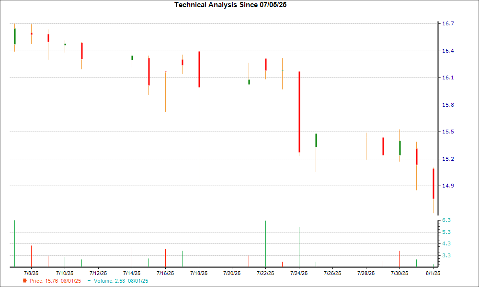This screenshot has height=287, width=479.
Task: Click the 7/14/25 date axis label
Action: click(132, 273)
